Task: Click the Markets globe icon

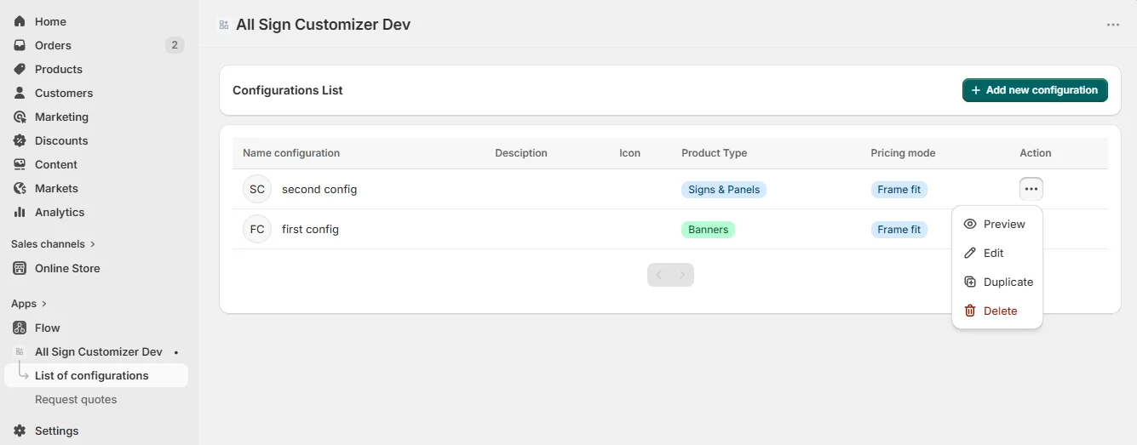Action: point(20,188)
